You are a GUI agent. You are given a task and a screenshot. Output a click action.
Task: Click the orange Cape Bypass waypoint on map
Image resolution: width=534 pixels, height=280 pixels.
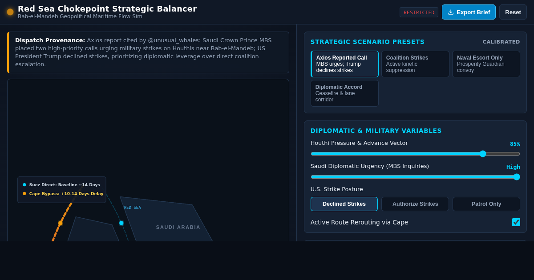click(61, 224)
